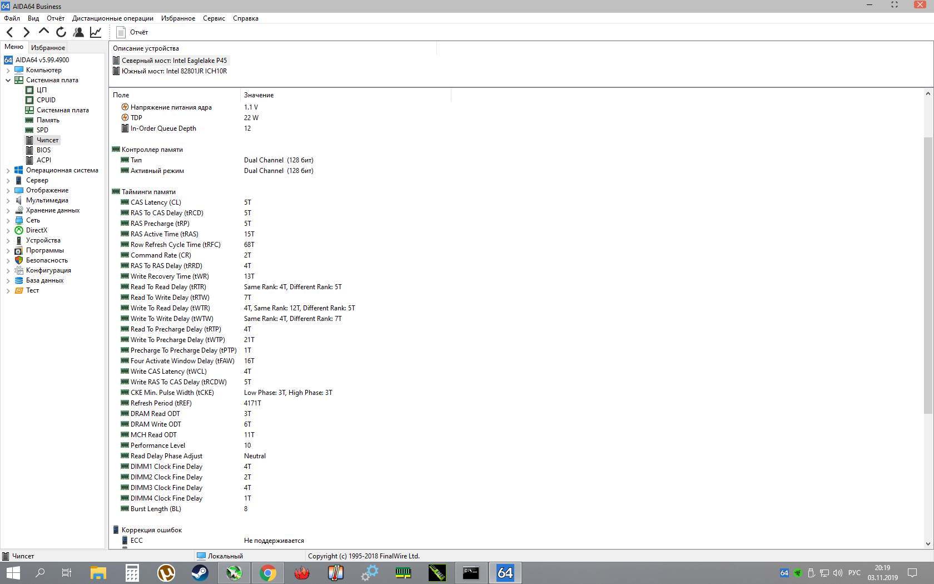Click the Конфигурация tree icon

tap(19, 270)
